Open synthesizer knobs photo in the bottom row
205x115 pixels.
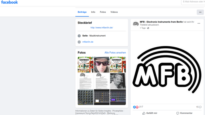pos(85,97)
